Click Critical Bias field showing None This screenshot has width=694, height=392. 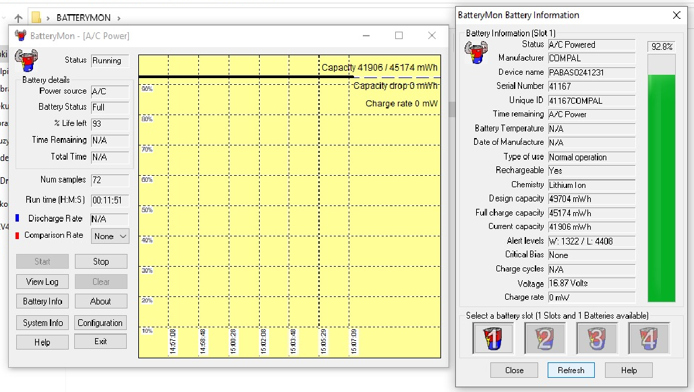[591, 255]
